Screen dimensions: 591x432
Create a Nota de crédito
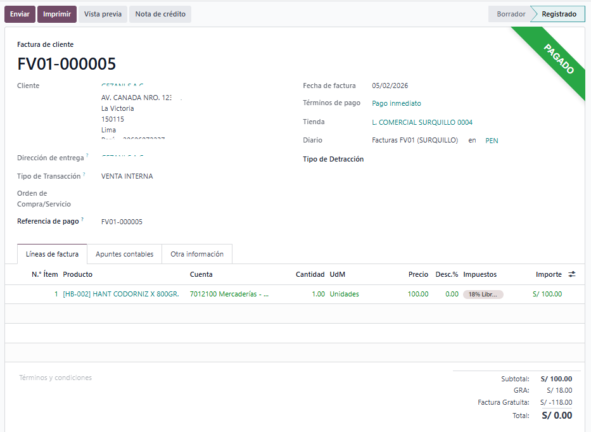pos(160,14)
